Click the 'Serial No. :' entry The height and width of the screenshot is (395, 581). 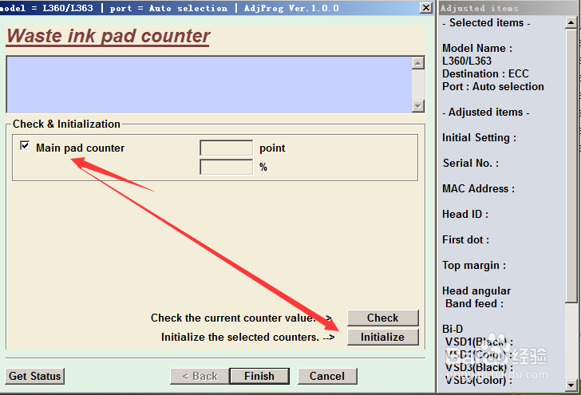471,163
